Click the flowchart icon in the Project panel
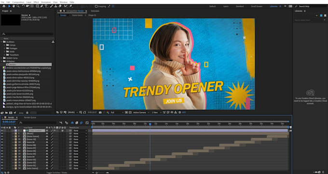The width and height of the screenshot is (328, 174). [x=53, y=42]
